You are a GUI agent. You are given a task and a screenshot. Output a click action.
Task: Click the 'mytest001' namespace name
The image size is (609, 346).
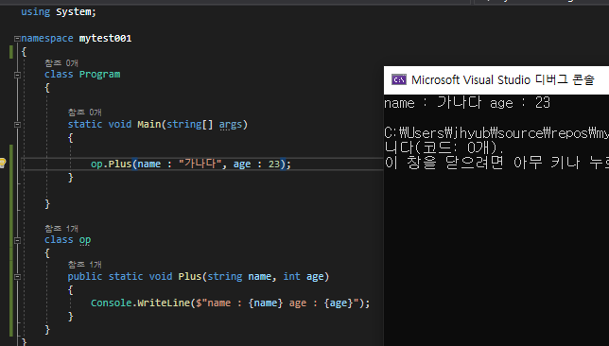click(x=105, y=39)
